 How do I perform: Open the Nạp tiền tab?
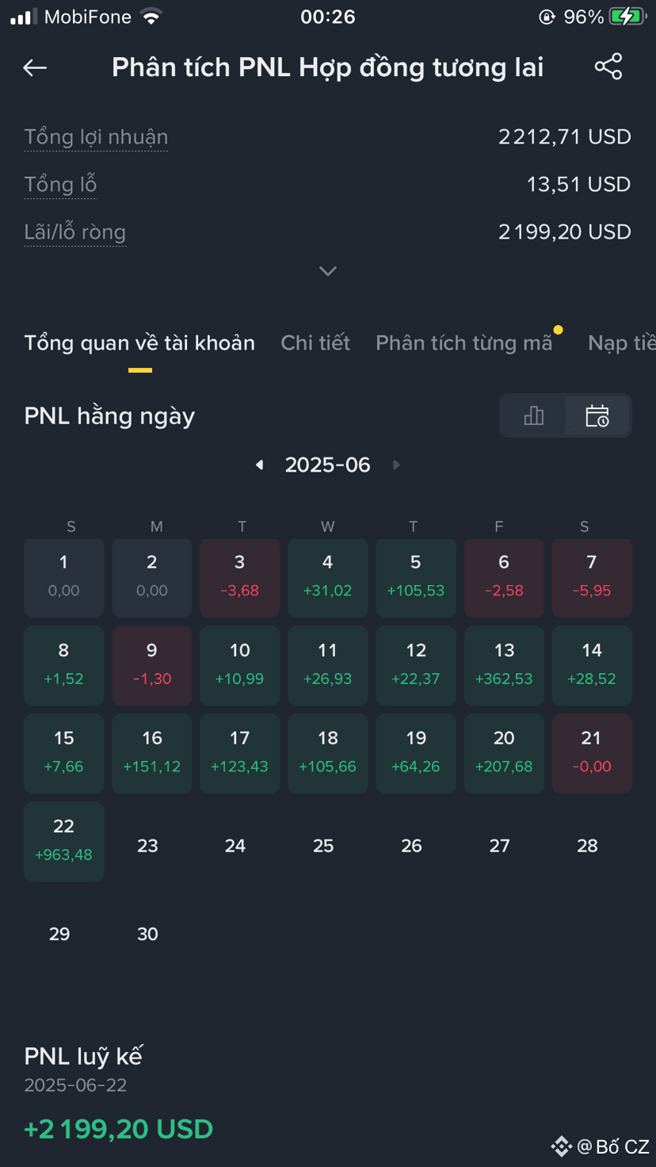point(622,342)
